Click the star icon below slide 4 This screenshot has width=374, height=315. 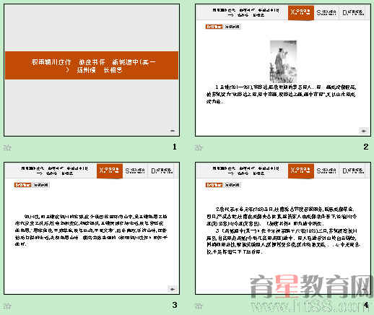pyautogui.click(x=199, y=306)
